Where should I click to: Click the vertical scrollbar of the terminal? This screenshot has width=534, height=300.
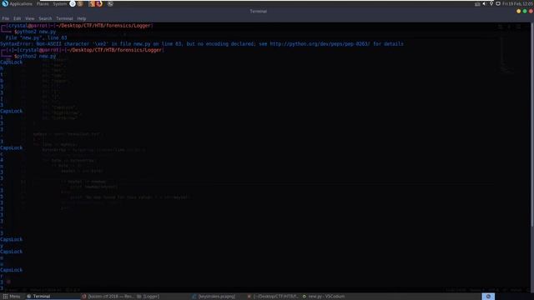click(x=532, y=124)
